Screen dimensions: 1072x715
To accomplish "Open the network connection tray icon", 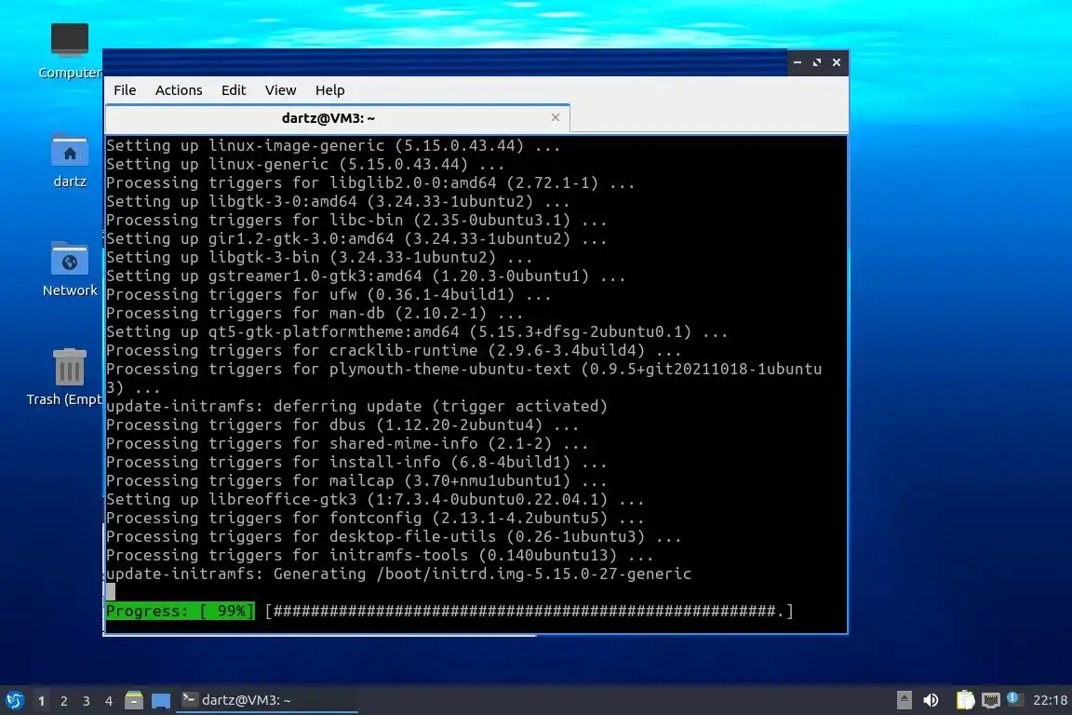I will pos(991,700).
